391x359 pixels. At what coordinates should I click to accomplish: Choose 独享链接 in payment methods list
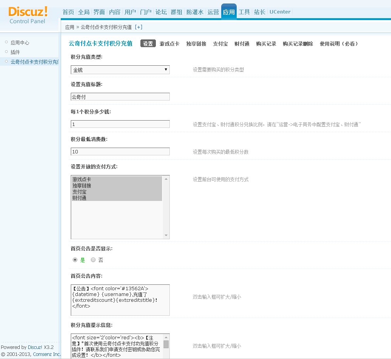point(82,186)
